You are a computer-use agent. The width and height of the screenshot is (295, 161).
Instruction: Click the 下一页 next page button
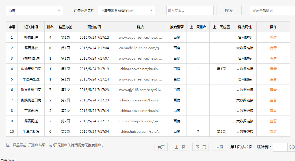[201, 147]
